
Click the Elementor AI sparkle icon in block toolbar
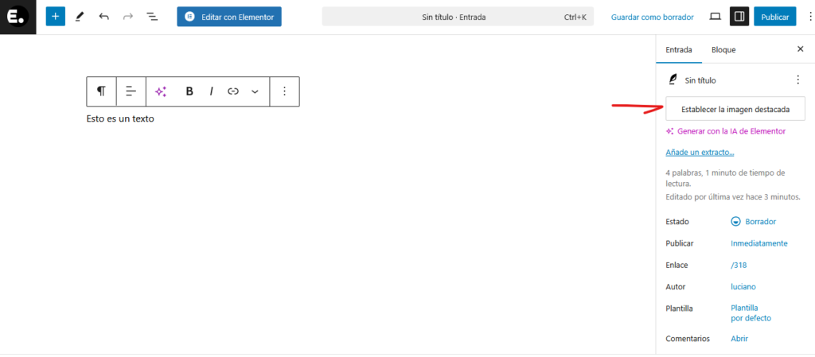(x=161, y=91)
